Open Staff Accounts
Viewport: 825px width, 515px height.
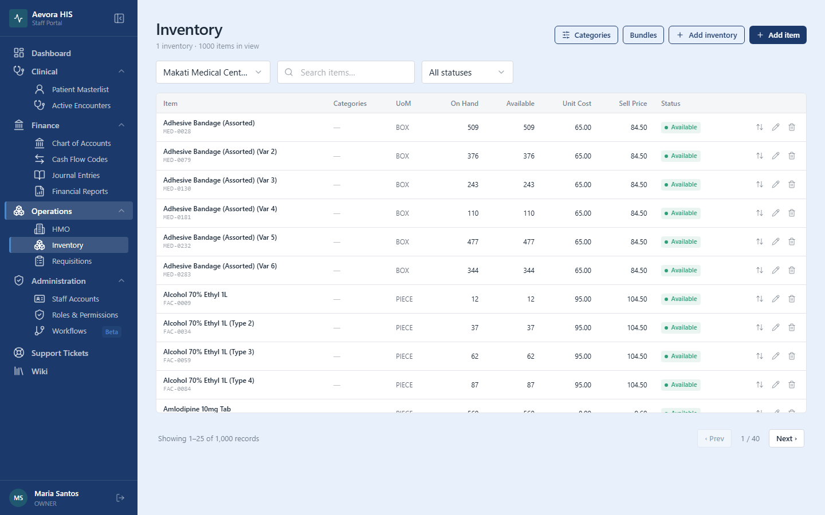69,299
